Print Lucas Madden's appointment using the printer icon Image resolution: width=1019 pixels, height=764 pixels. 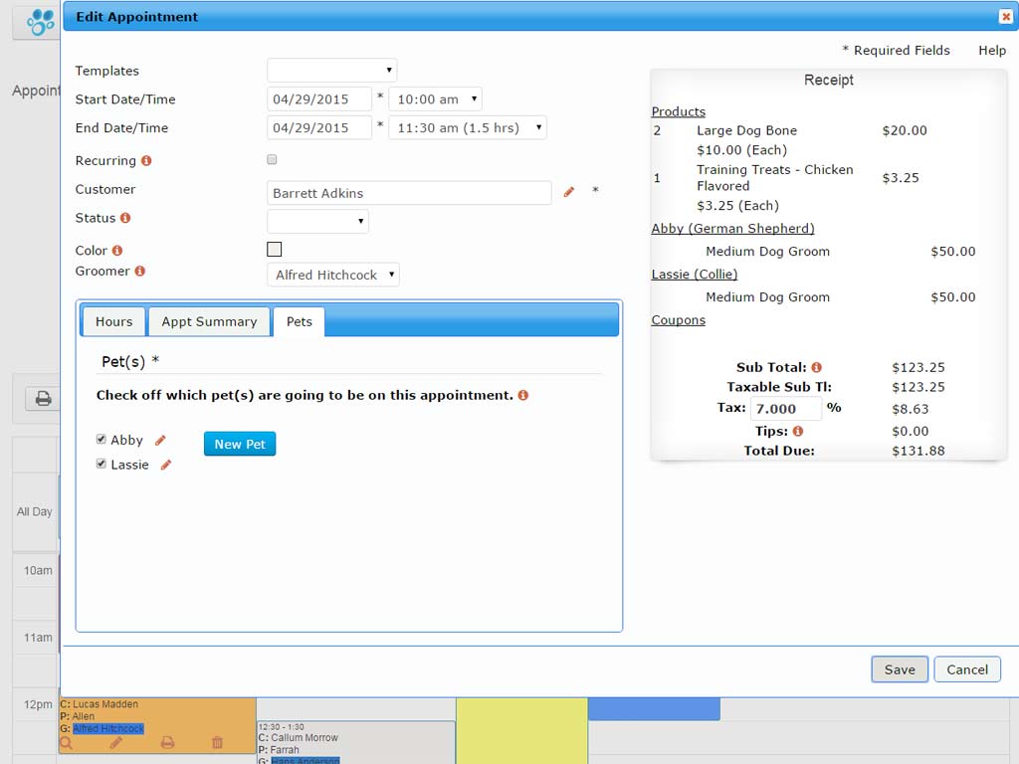click(x=165, y=743)
